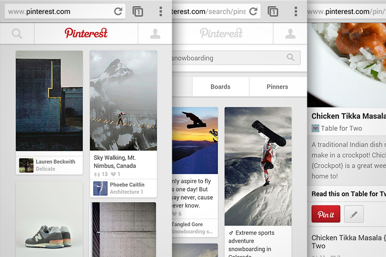386x257 pixels.
Task: Click the pencil edit icon beside Pin it
Action: coord(354,214)
